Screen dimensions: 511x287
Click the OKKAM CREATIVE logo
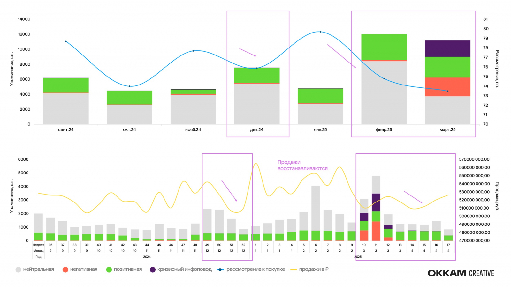tap(461, 273)
